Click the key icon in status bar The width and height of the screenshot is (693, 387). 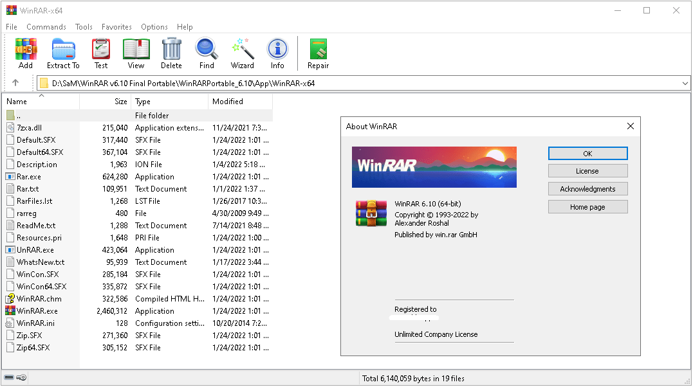pyautogui.click(x=21, y=378)
